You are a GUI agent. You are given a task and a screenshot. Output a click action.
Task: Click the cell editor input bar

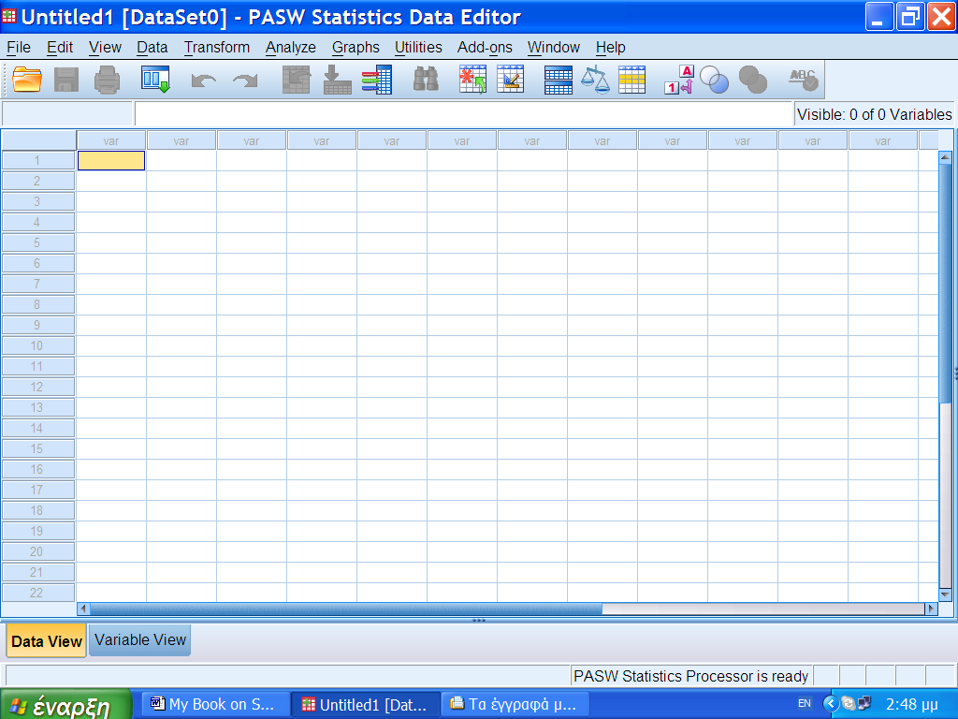click(463, 114)
